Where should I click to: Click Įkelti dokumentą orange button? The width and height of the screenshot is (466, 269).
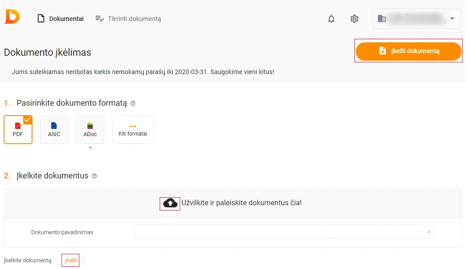408,51
